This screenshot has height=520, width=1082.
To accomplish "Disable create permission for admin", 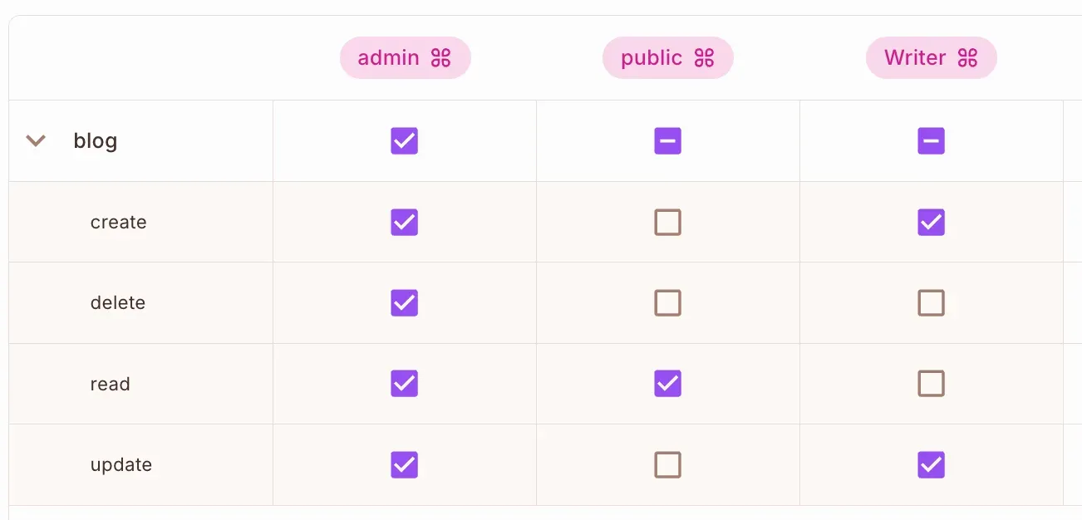I will 405,223.
